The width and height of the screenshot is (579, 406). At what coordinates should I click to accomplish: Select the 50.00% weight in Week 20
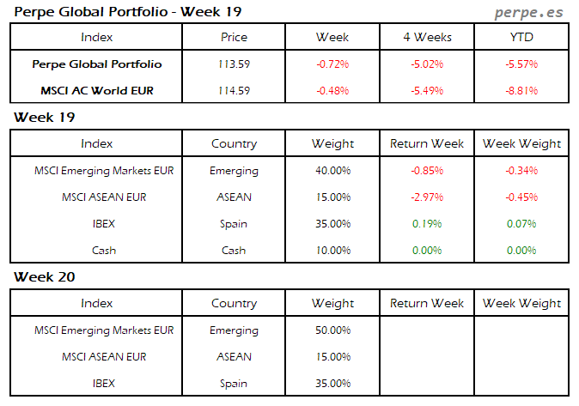(332, 330)
